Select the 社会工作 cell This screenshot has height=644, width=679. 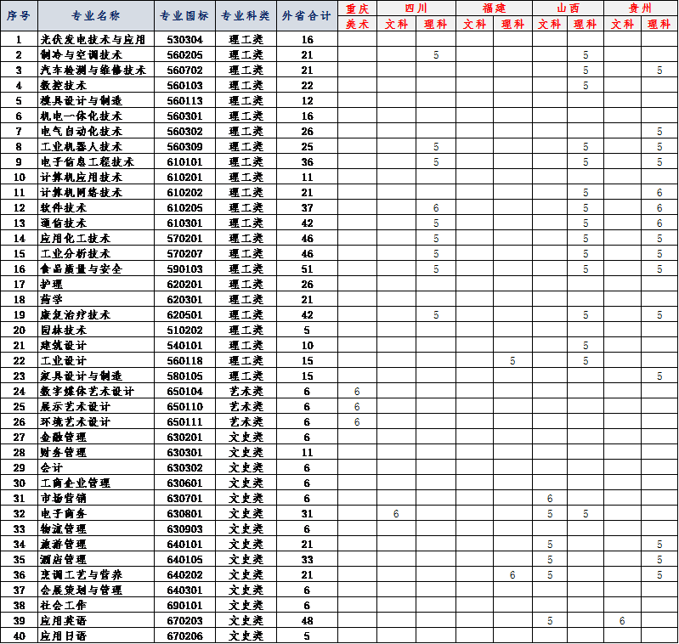pyautogui.click(x=96, y=606)
